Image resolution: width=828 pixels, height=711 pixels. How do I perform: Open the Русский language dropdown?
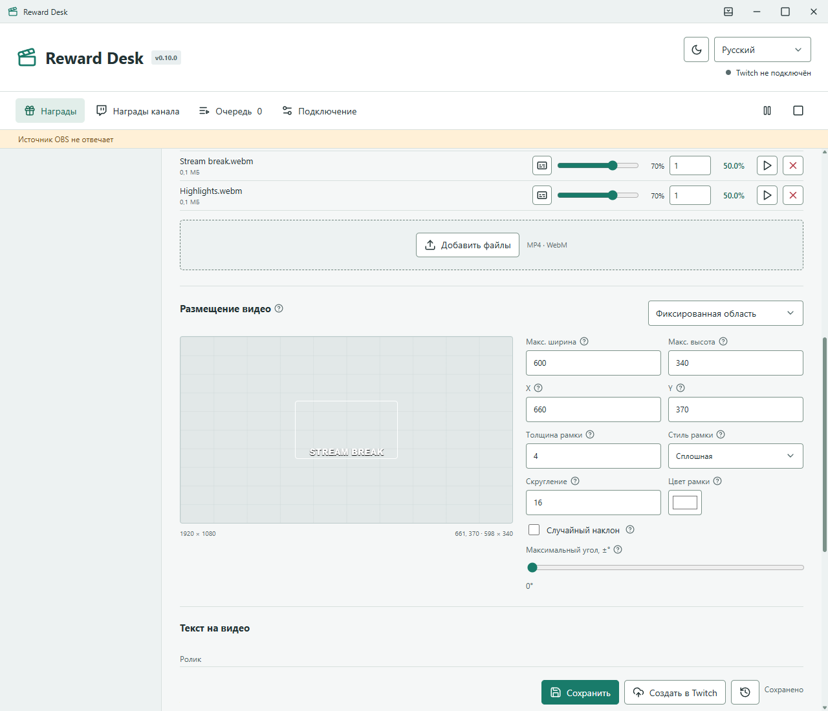click(763, 50)
